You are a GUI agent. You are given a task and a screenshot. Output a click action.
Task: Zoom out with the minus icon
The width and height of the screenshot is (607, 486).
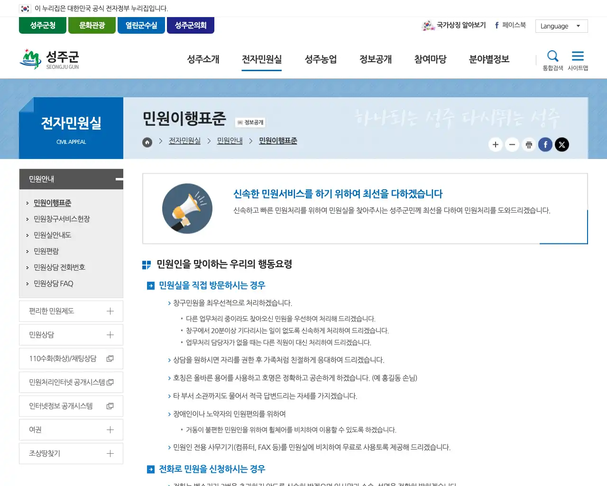[x=512, y=145]
